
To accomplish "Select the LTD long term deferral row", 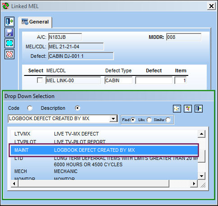I will tap(104, 161).
